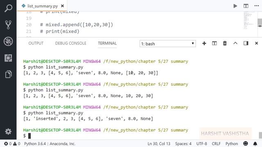
Task: Open the Explorer files icon
Action: click(x=8, y=74)
